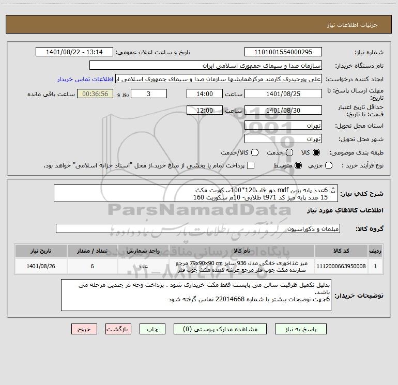Click the buyer organization name field
Viewport: 398px width, 385px height.
tap(206, 66)
